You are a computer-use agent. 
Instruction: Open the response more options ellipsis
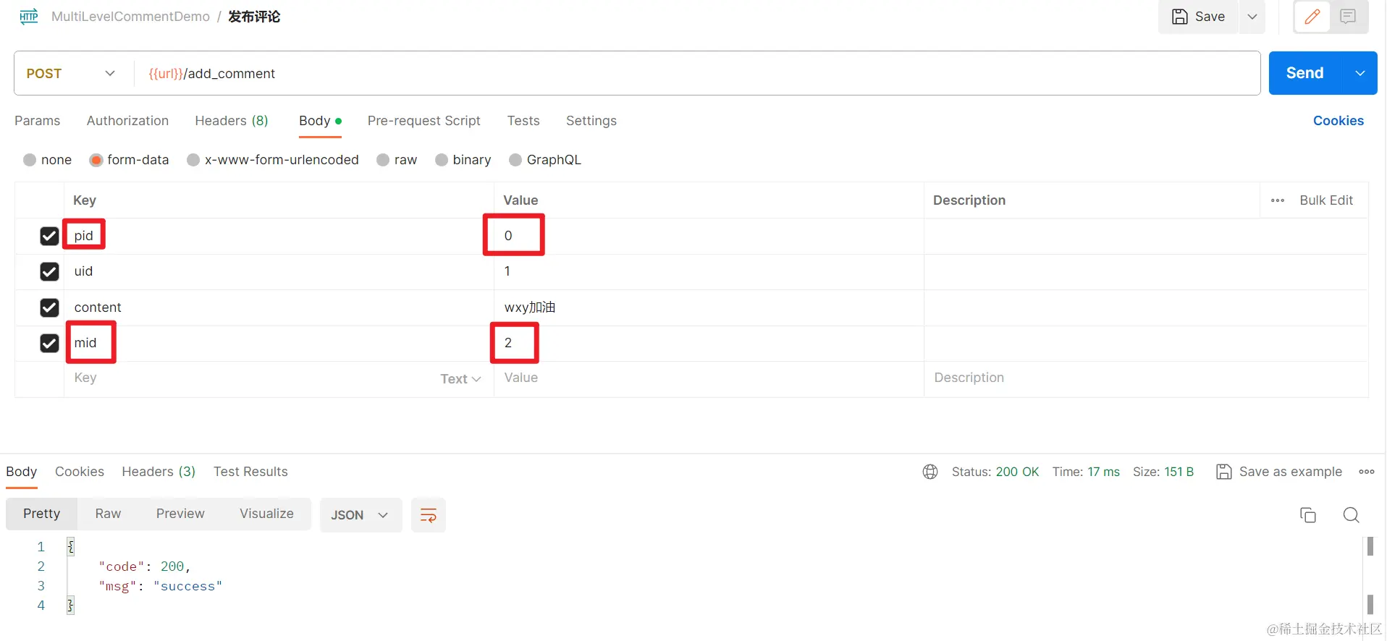(x=1367, y=472)
